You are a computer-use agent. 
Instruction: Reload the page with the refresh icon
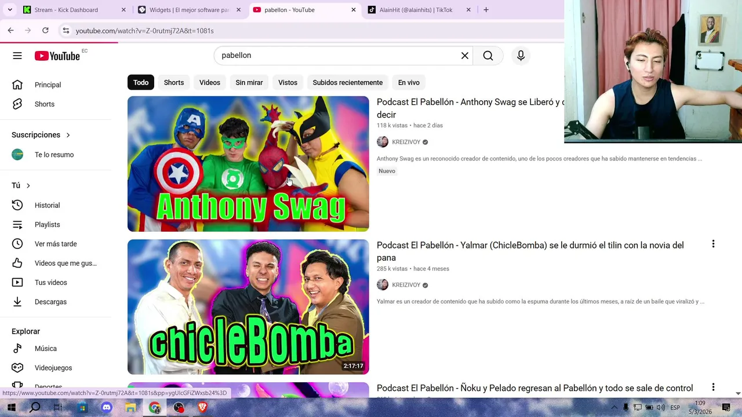(x=45, y=30)
